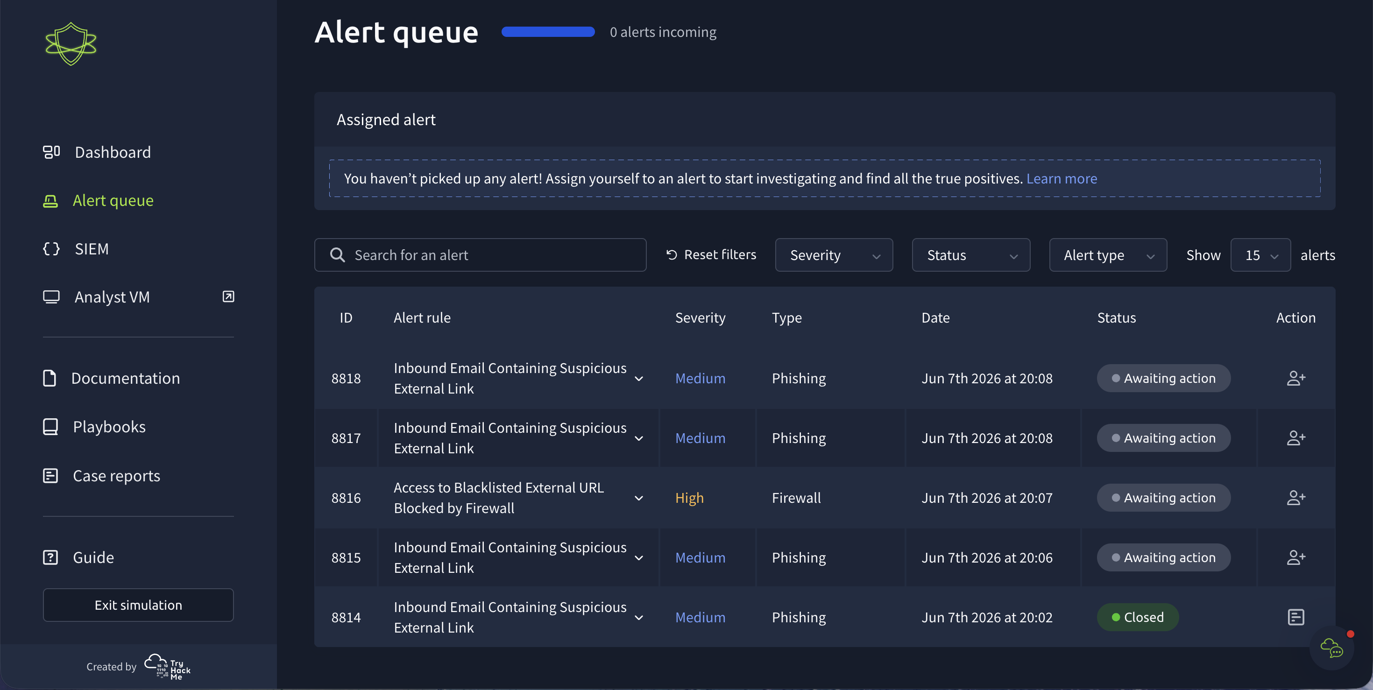Click Reset filters
The width and height of the screenshot is (1373, 690).
tap(711, 255)
